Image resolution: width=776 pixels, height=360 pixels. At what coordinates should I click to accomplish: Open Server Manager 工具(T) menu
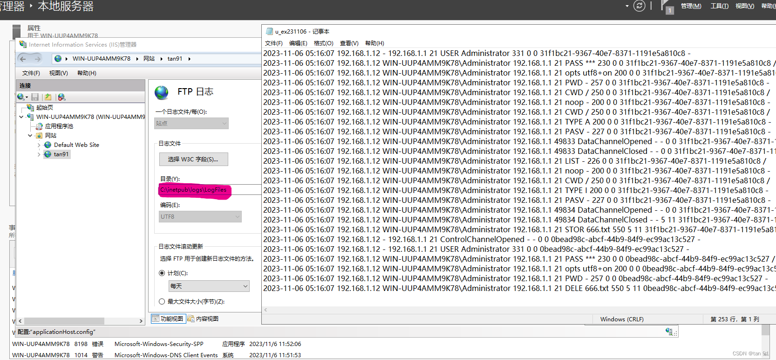click(x=720, y=6)
